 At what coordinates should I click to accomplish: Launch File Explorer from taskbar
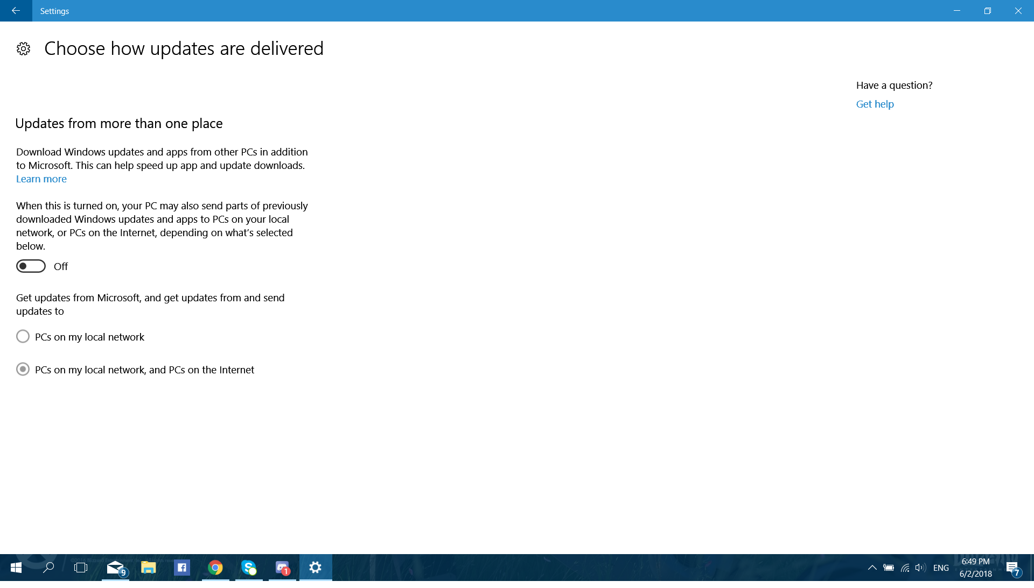pyautogui.click(x=148, y=568)
